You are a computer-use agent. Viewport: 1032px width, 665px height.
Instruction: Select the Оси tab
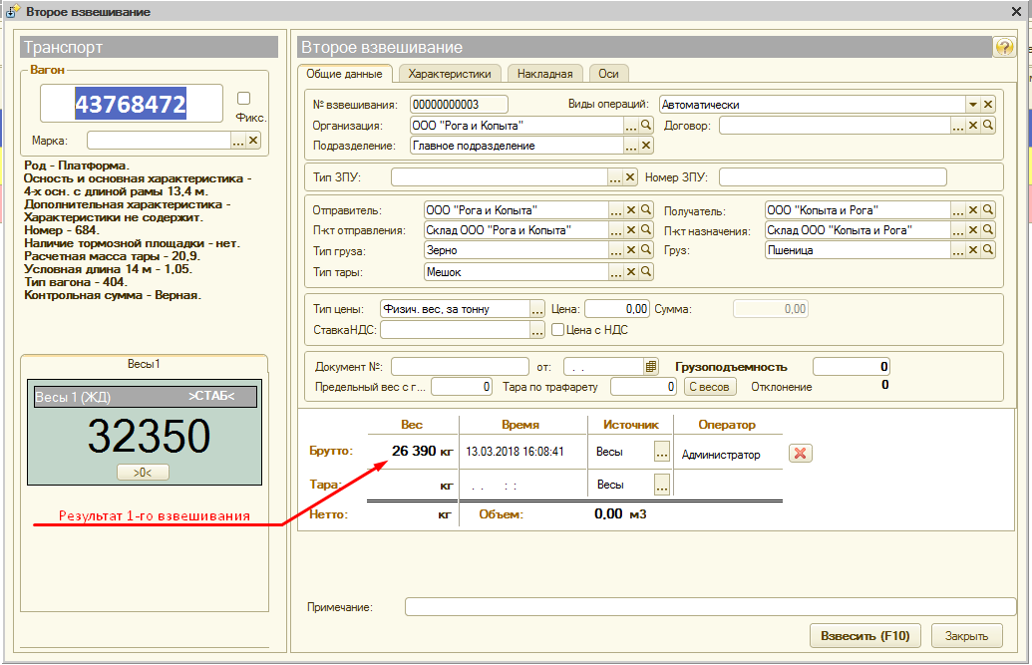(608, 74)
